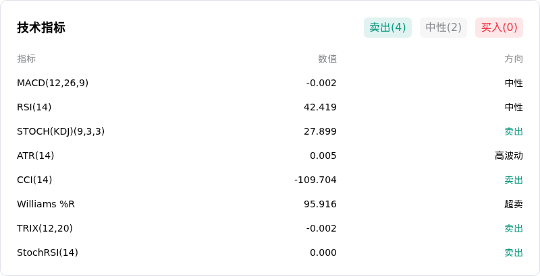Click the 高波动 label for ATR
The height and width of the screenshot is (276, 540).
point(509,156)
